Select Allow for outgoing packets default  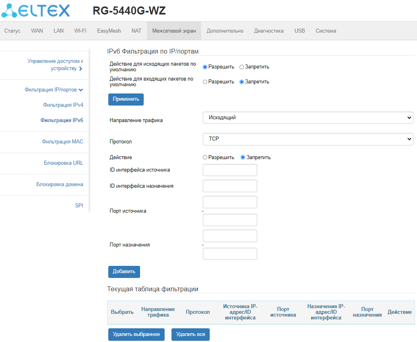[x=205, y=67]
